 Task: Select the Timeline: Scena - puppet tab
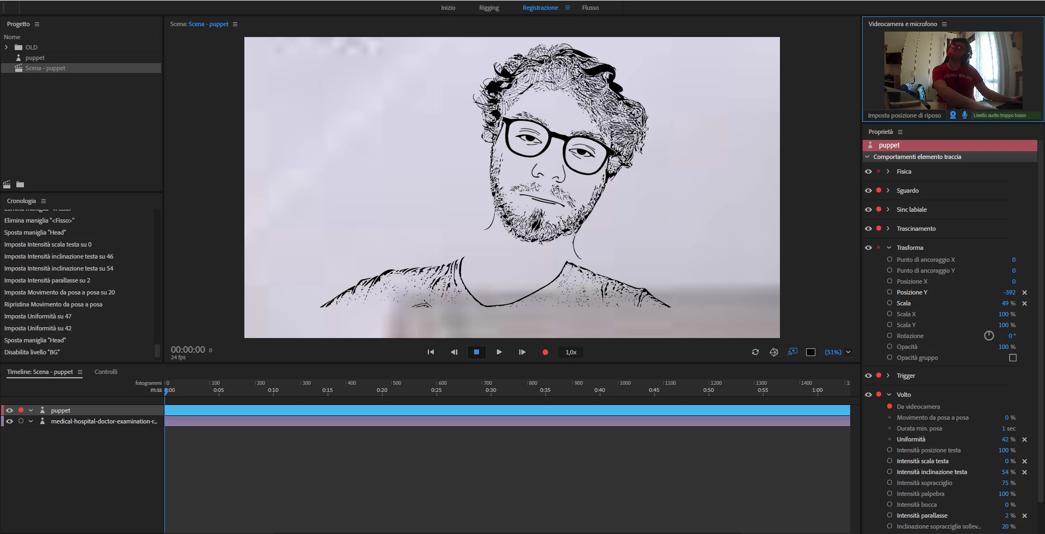coord(40,372)
